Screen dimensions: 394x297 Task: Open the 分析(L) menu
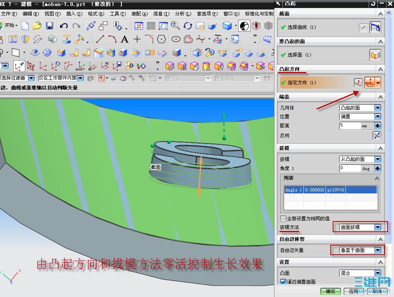[183, 14]
